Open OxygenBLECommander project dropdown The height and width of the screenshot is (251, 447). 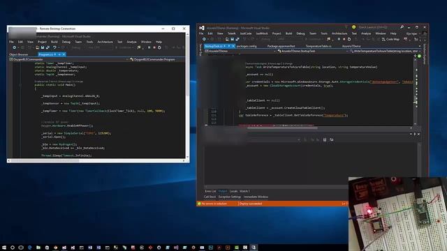click(x=127, y=59)
